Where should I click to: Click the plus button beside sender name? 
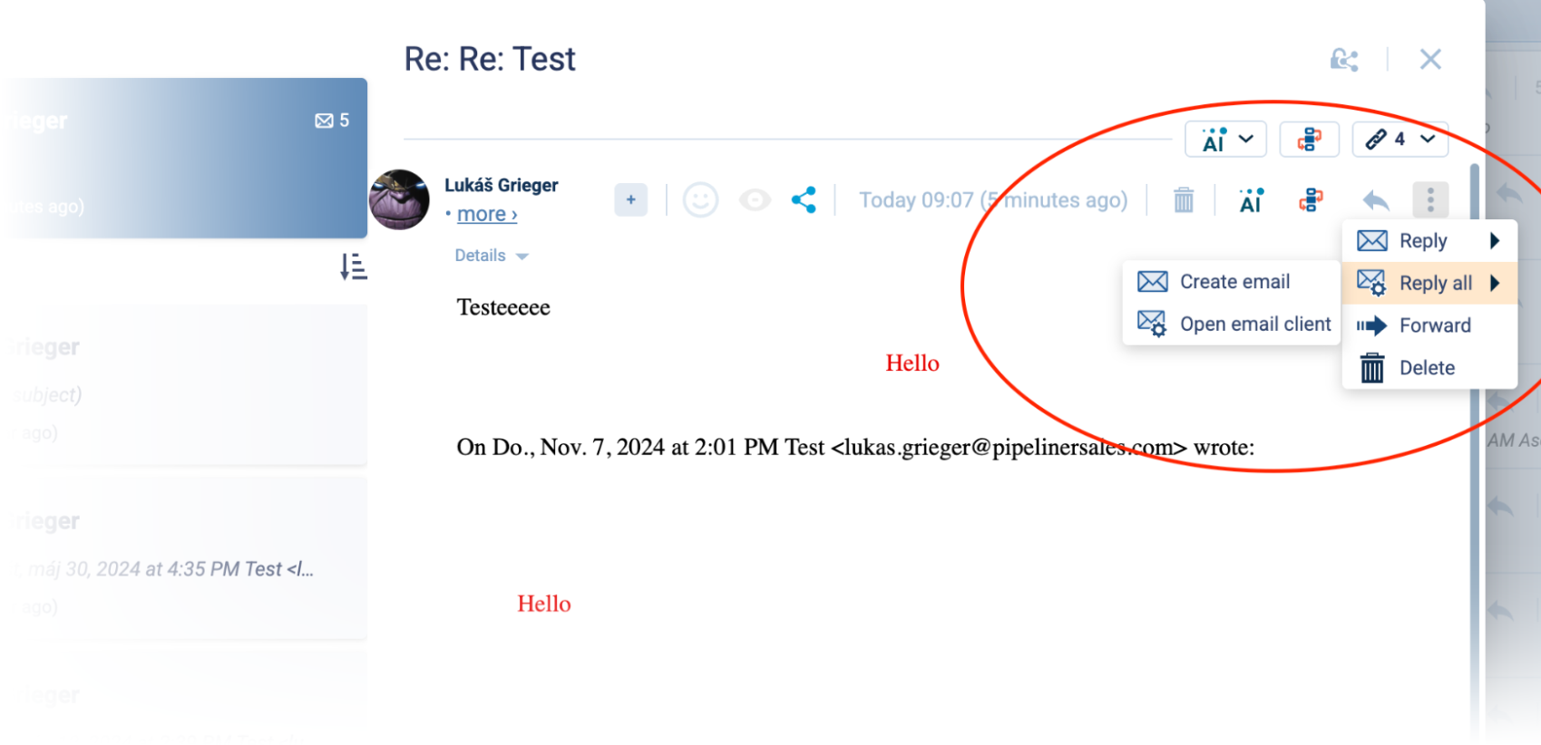coord(630,199)
